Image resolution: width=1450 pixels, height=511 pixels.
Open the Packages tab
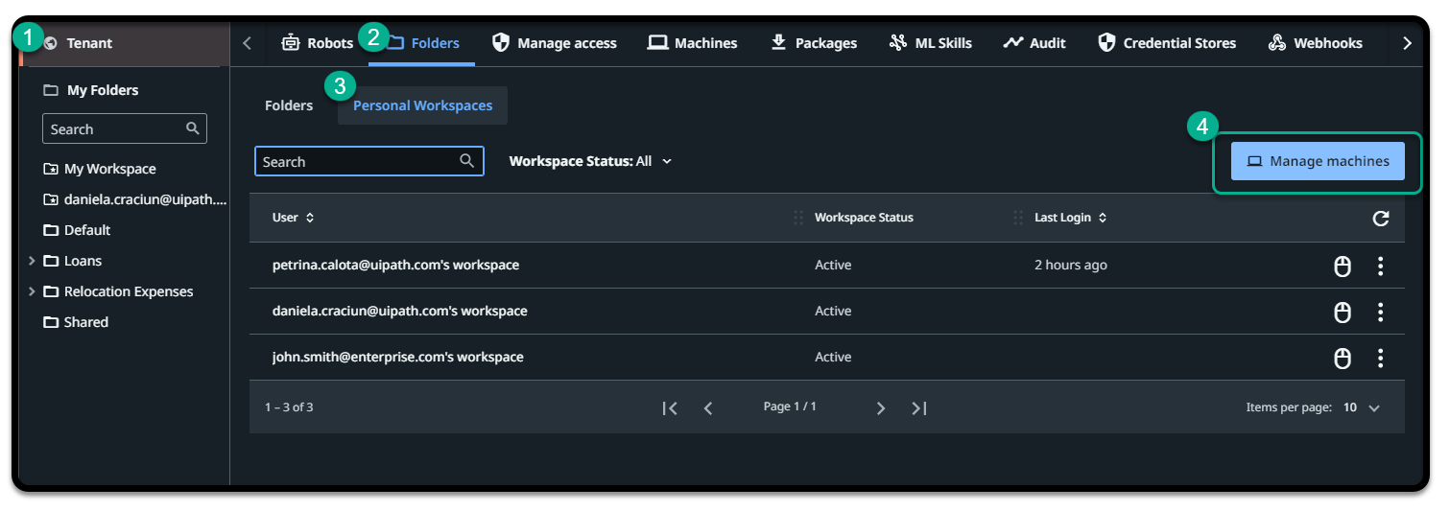tap(813, 42)
